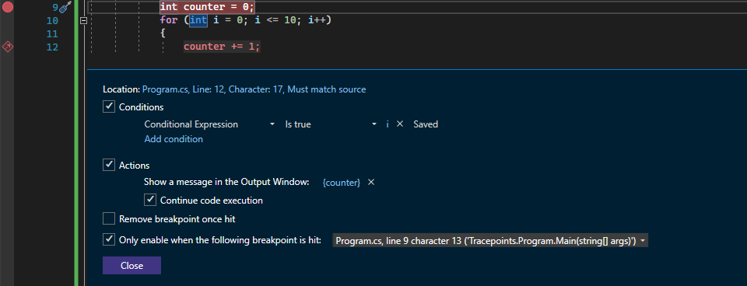
Task: Click the text Show a message in the Output Window
Action: (x=226, y=183)
